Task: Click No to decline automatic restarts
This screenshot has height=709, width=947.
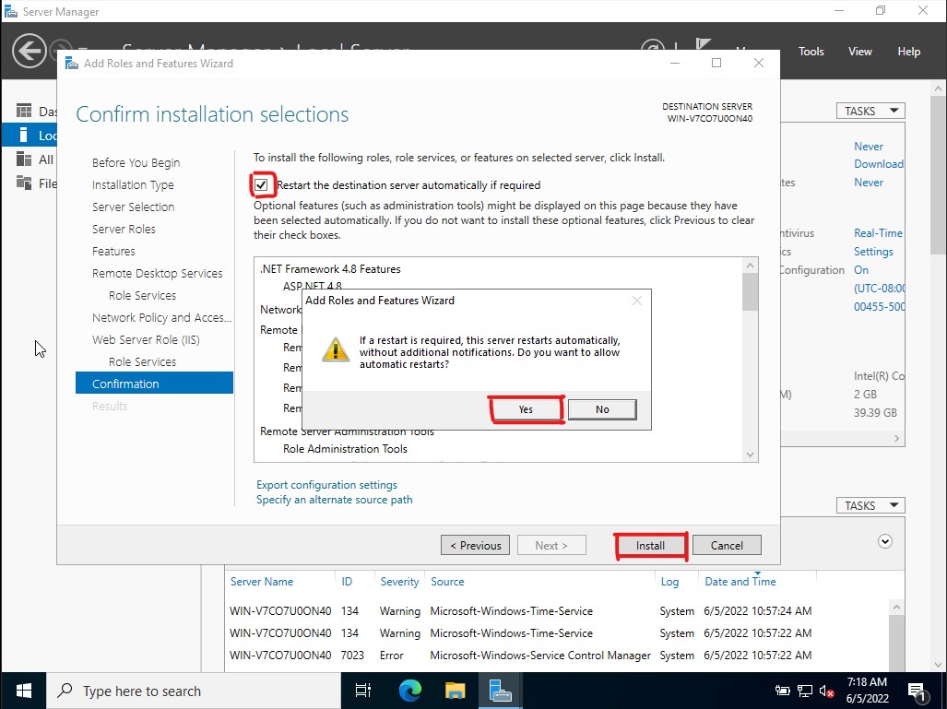Action: pos(602,409)
